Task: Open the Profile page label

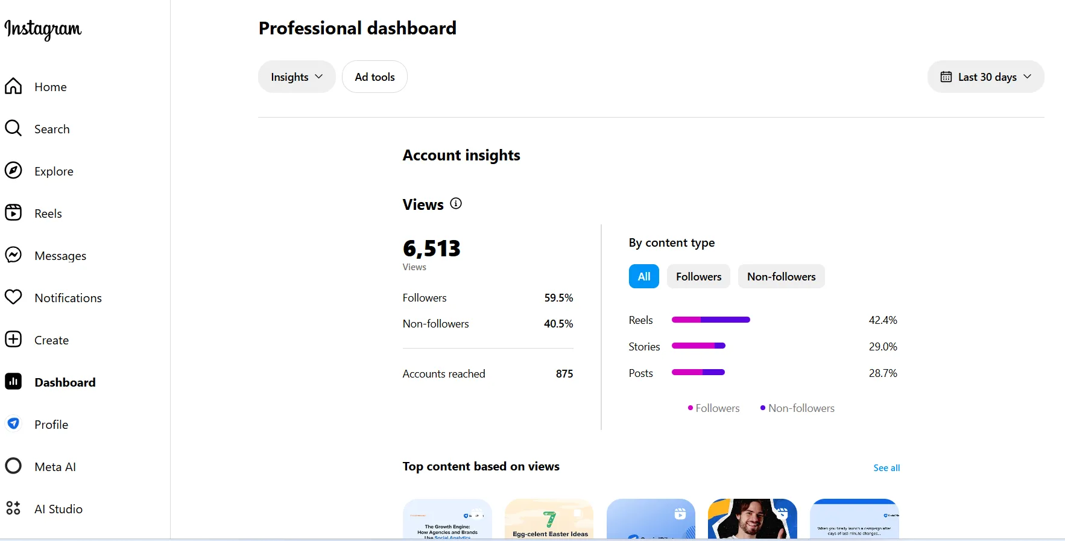Action: (51, 425)
